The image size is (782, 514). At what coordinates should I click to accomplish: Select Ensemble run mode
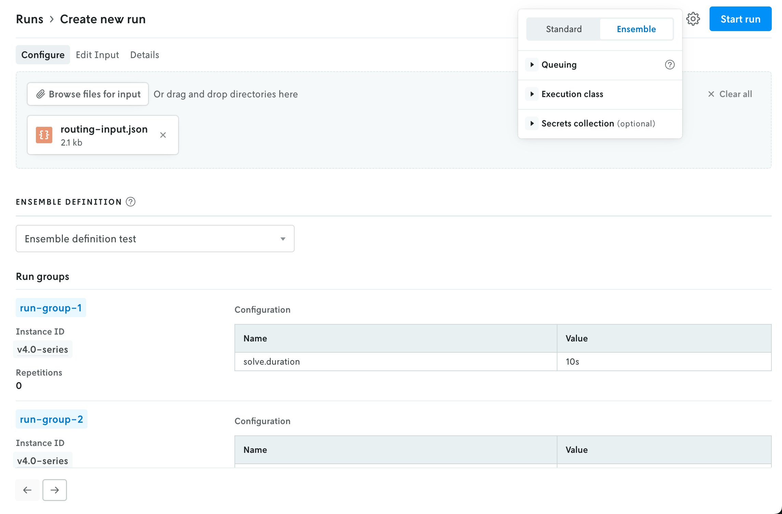coord(636,29)
